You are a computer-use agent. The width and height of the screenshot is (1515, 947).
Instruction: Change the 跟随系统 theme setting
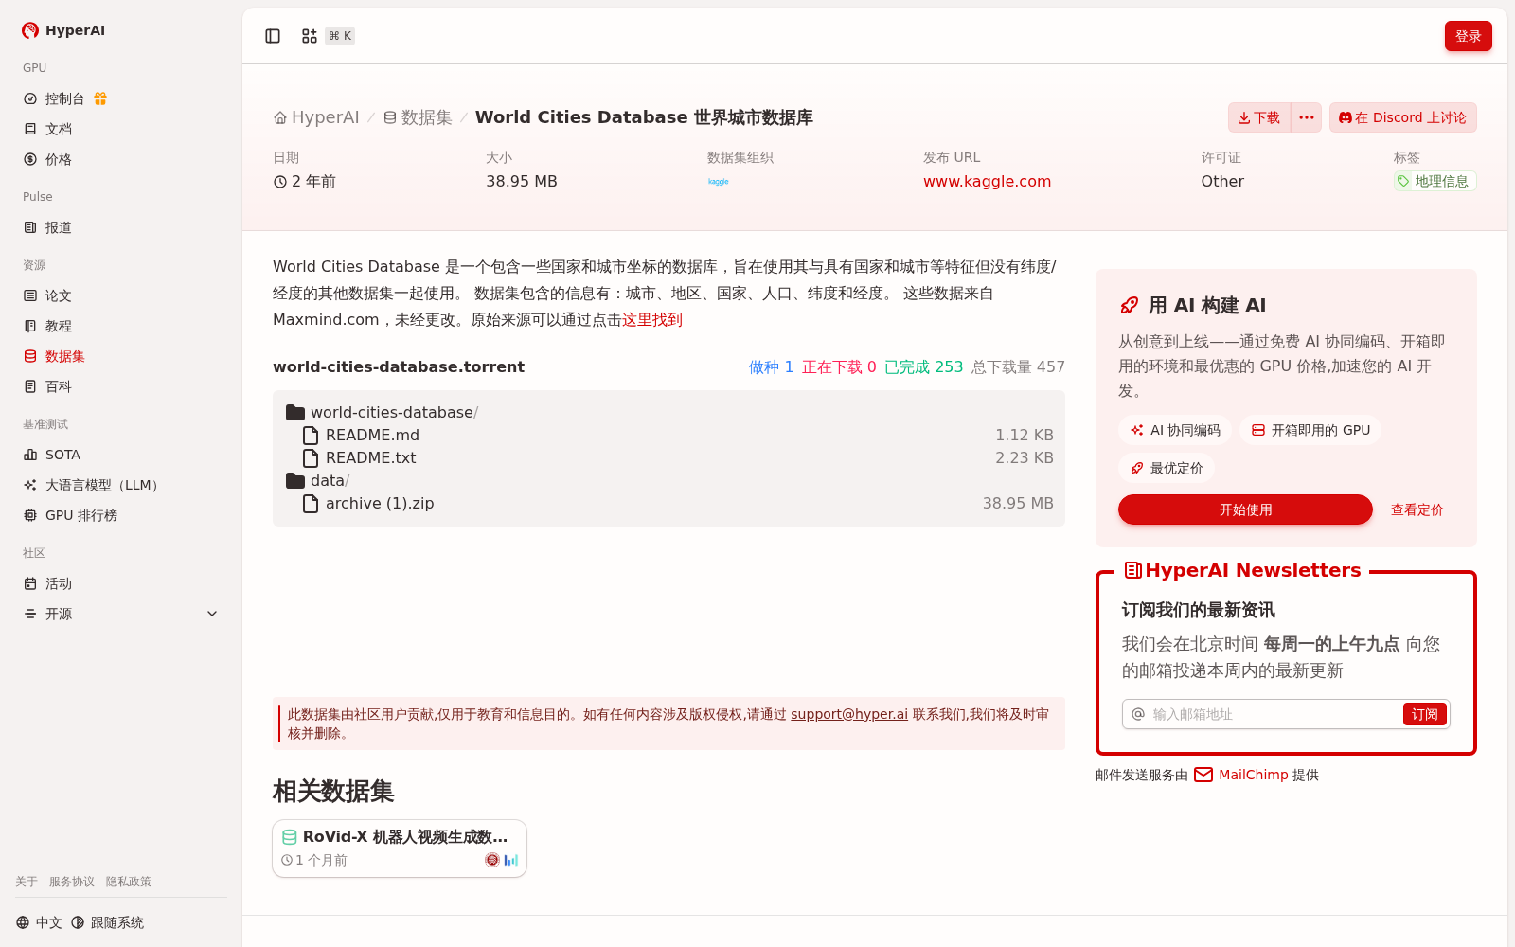point(107,922)
